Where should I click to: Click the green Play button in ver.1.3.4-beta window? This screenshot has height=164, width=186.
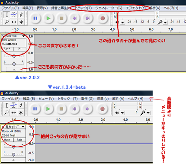click(x=48, y=109)
